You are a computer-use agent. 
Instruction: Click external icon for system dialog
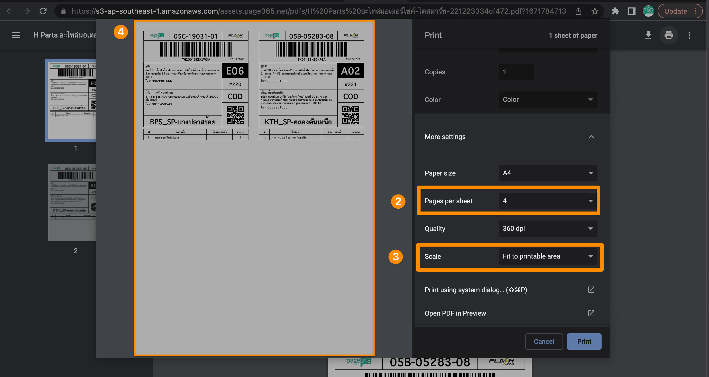[x=591, y=290]
